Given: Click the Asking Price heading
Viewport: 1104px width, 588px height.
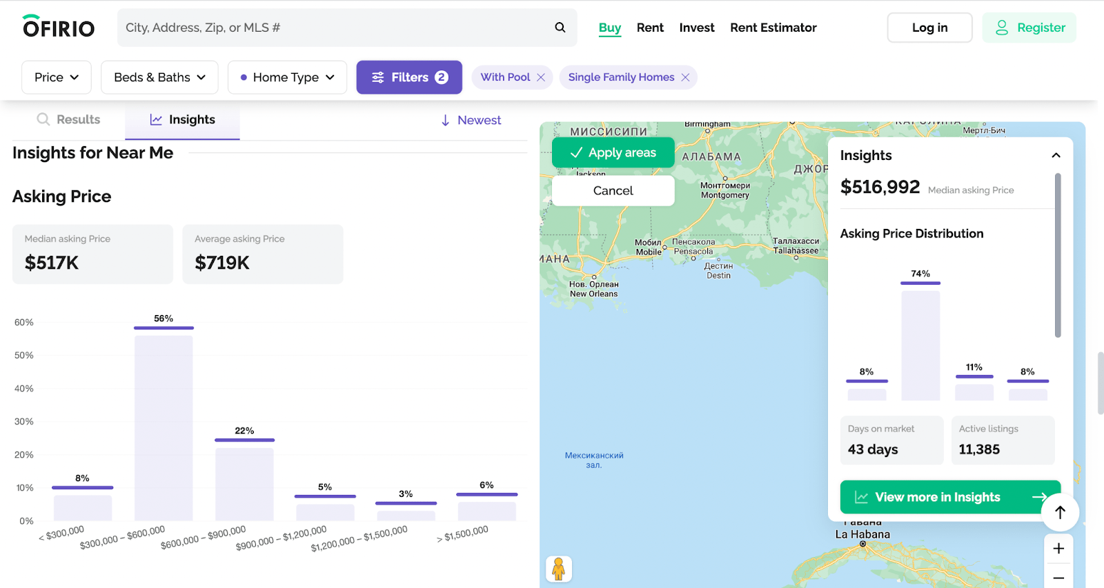Looking at the screenshot, I should coord(62,196).
